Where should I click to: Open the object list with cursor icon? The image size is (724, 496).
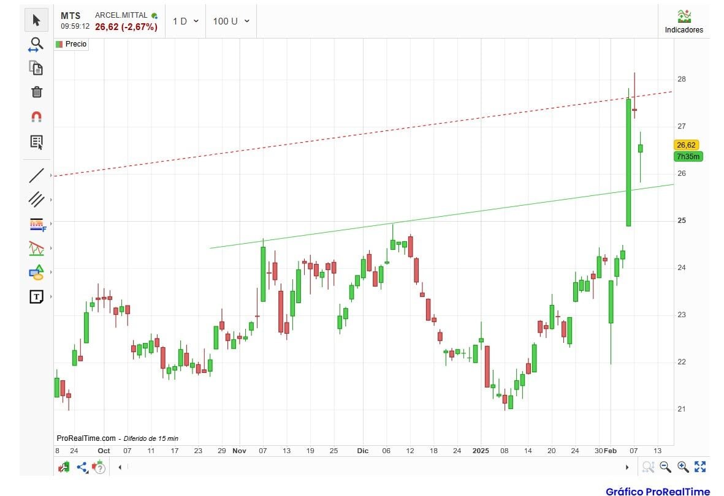click(37, 142)
